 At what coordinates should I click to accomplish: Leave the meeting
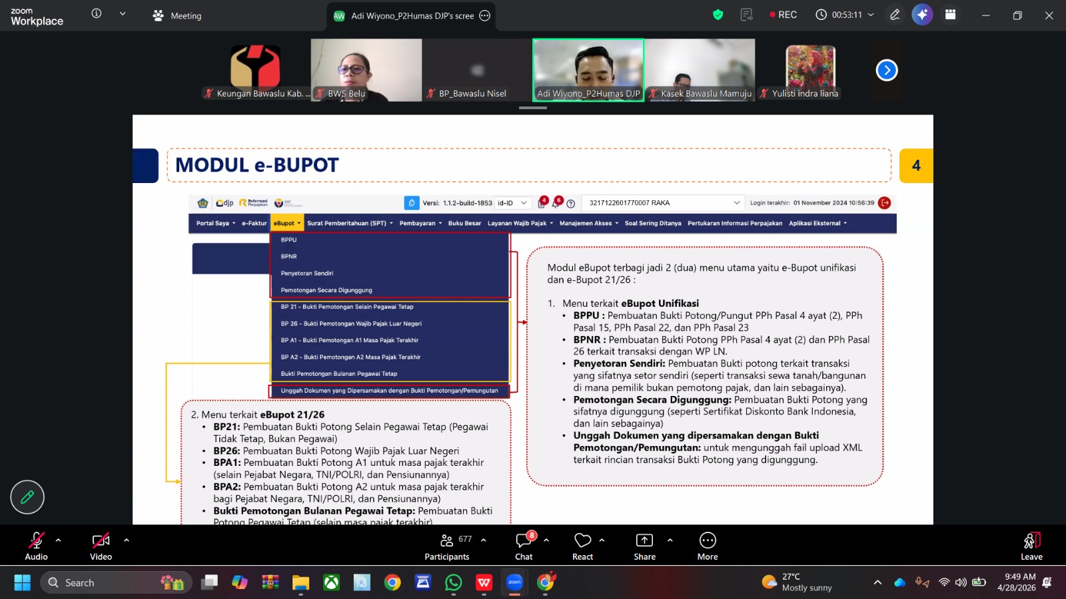1031,546
